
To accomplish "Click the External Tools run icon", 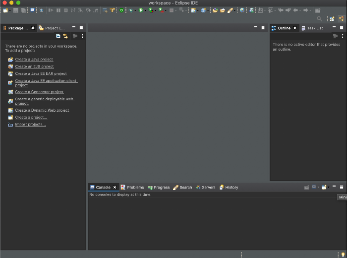I will pyautogui.click(x=161, y=10).
